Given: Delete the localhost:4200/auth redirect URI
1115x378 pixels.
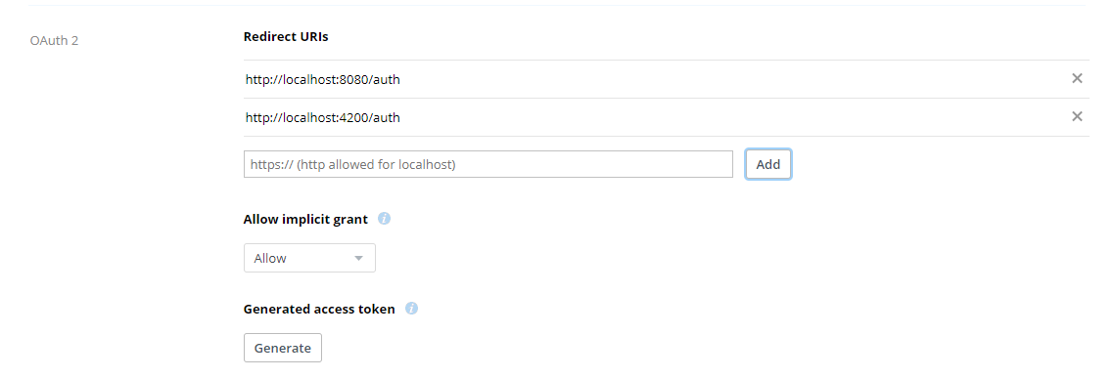Looking at the screenshot, I should coord(1077,117).
